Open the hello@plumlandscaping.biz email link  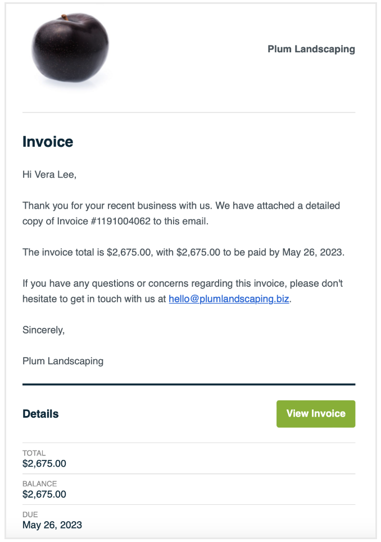coord(229,299)
